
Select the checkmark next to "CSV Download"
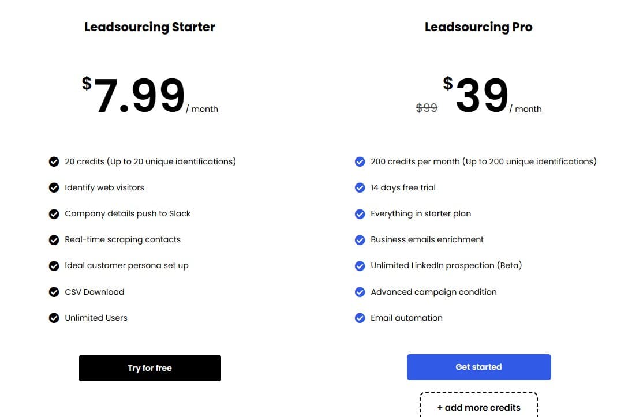tap(54, 292)
